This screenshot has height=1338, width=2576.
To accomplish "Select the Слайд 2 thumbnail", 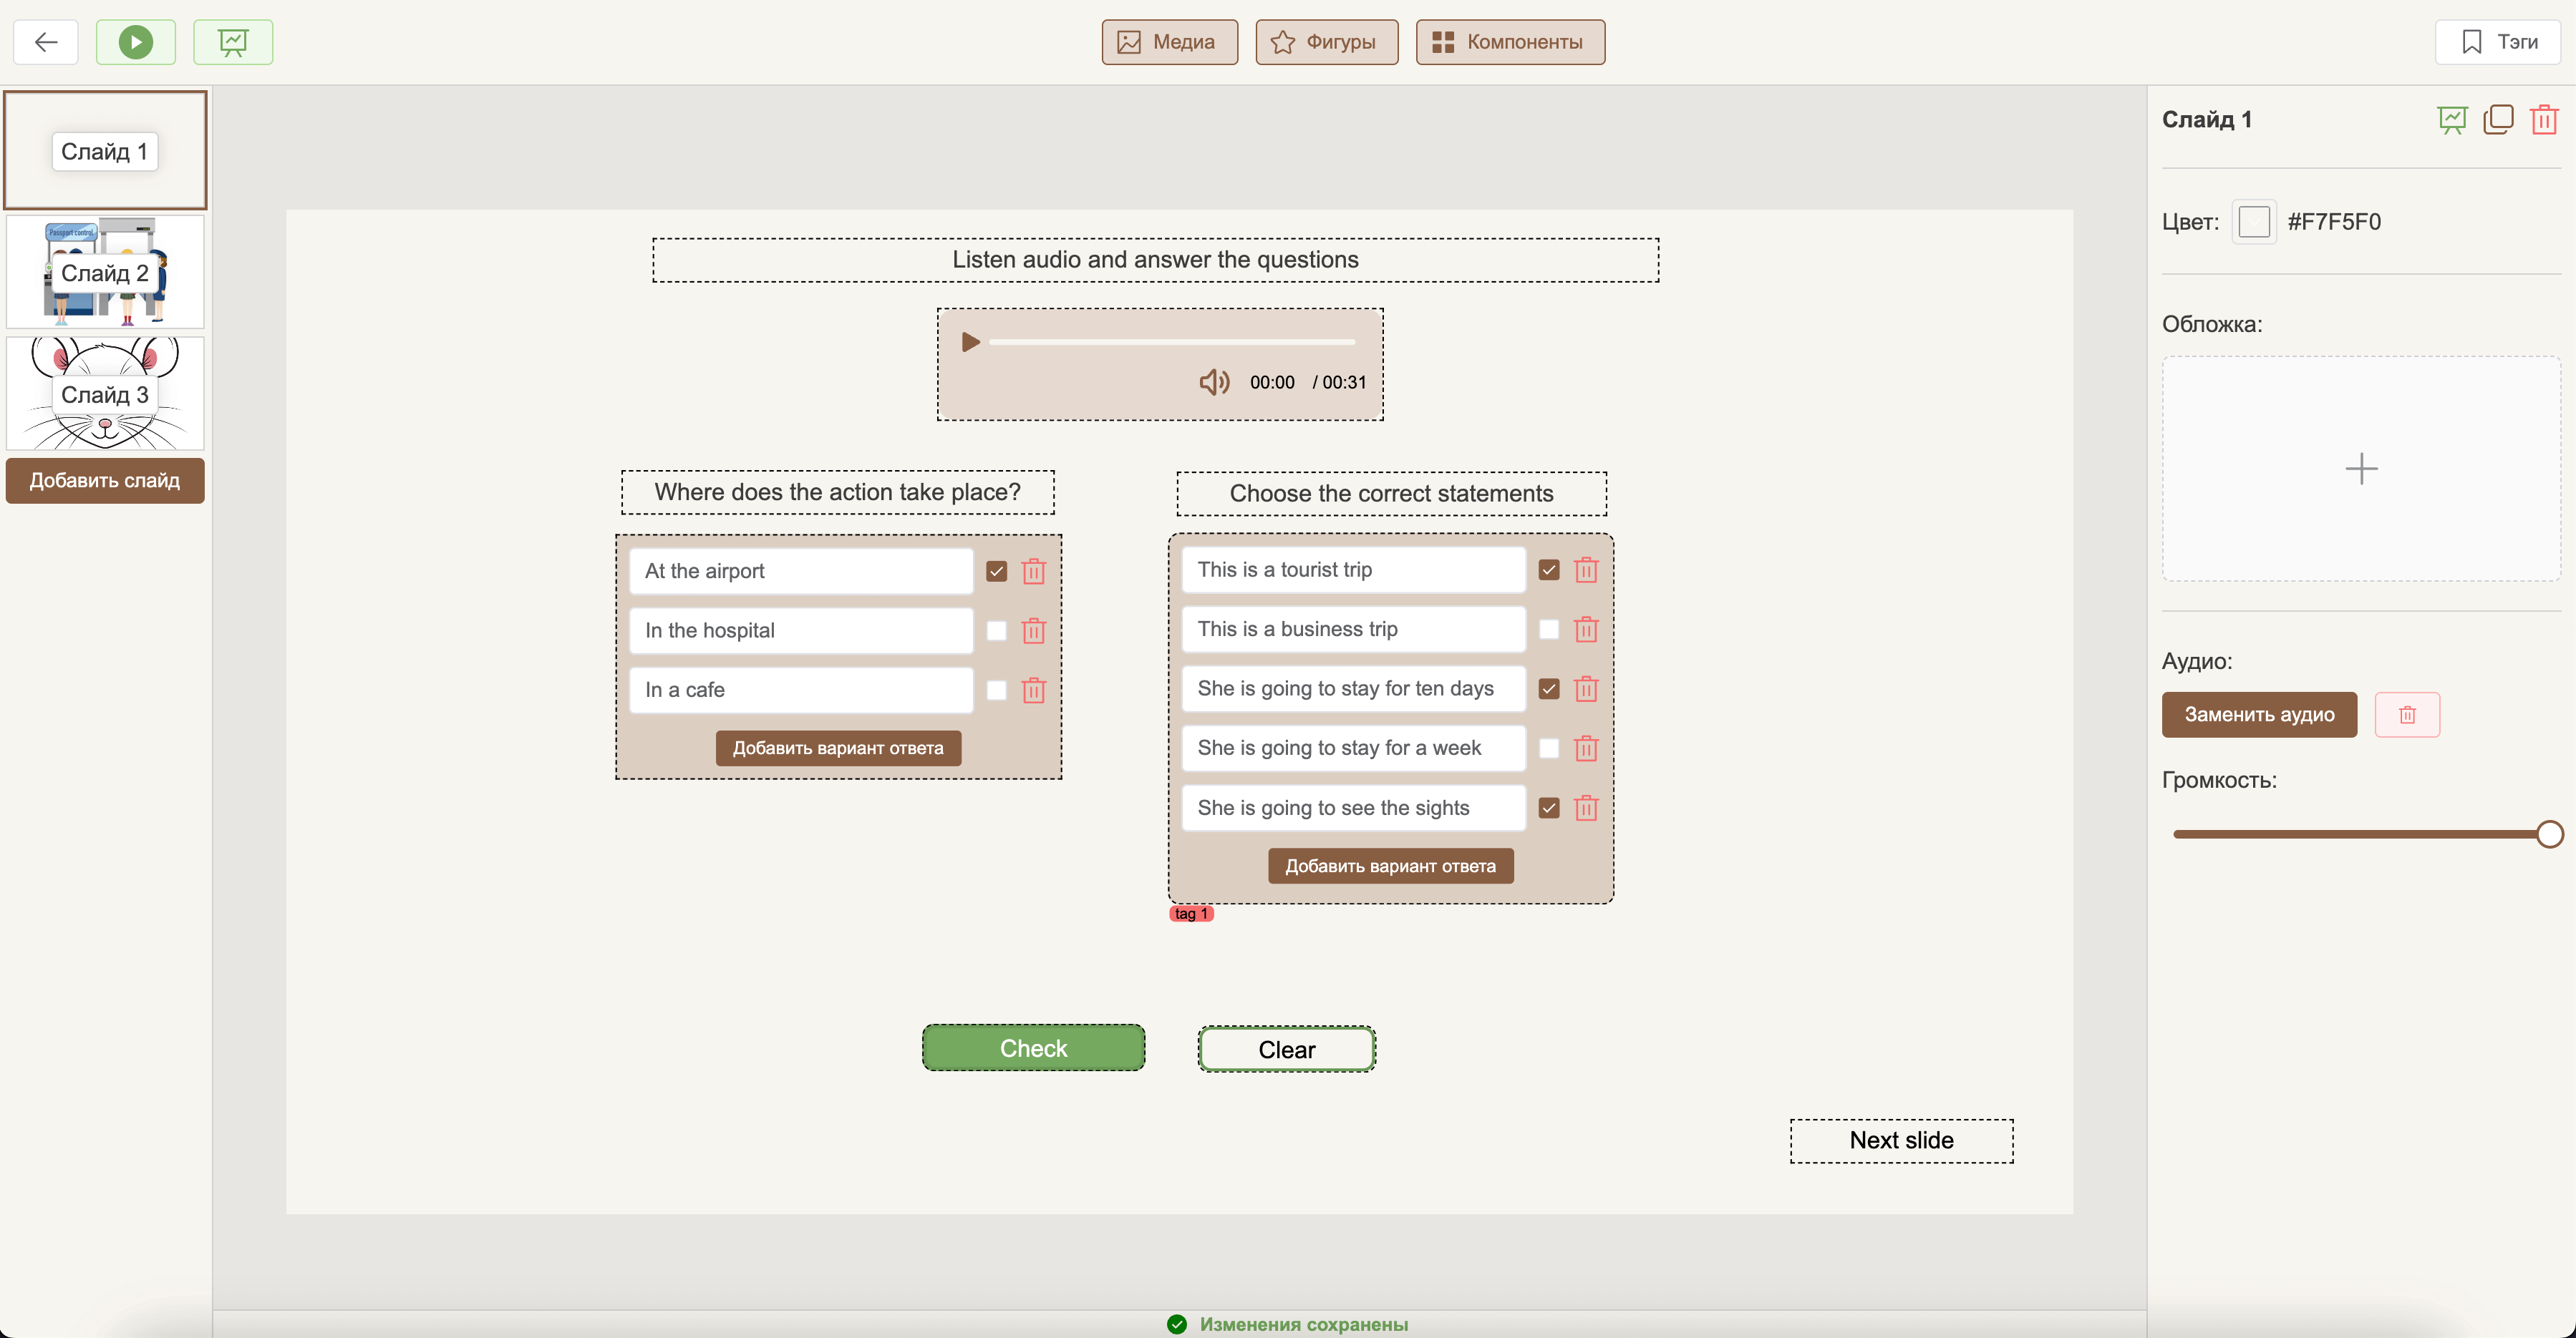I will [x=105, y=272].
